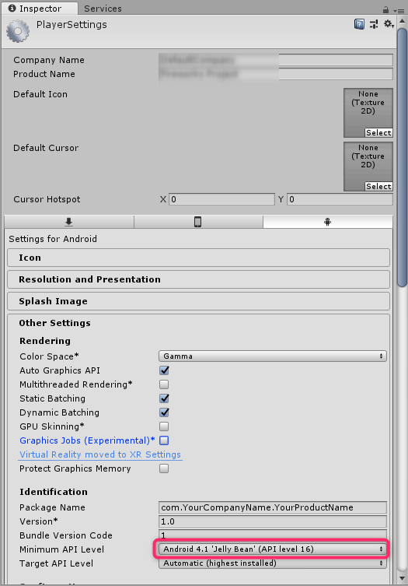Open the panel options menu icon at top right

coord(399,10)
